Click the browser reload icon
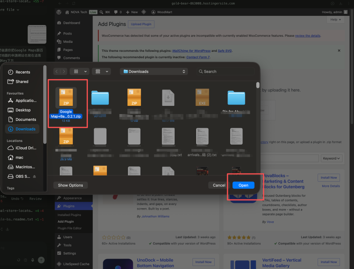Viewport: 354px width, 269px height. pyautogui.click(x=74, y=3)
